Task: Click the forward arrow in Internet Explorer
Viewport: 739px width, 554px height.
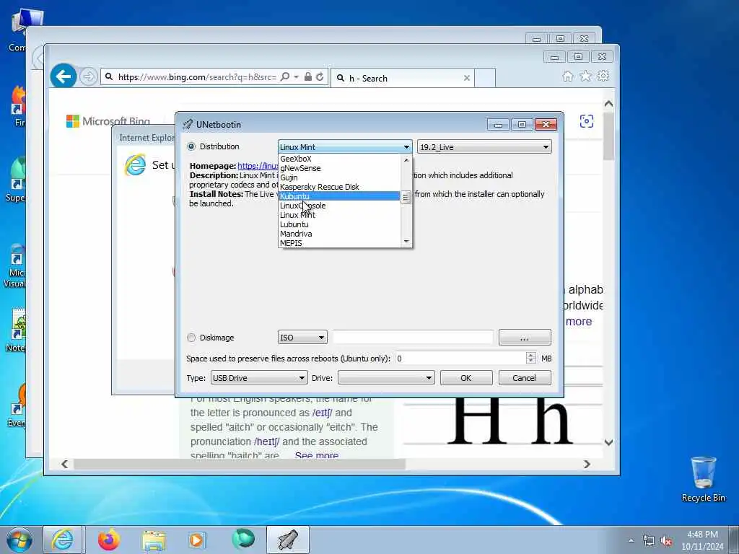Action: pos(88,76)
